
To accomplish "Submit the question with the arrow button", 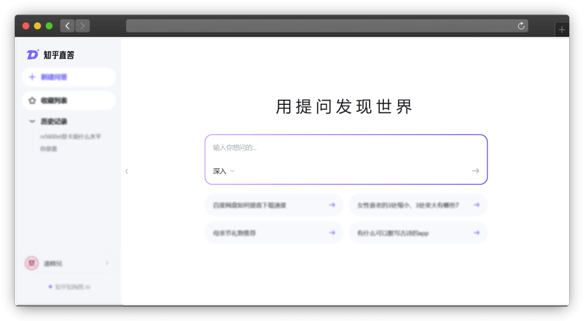I will pyautogui.click(x=476, y=171).
